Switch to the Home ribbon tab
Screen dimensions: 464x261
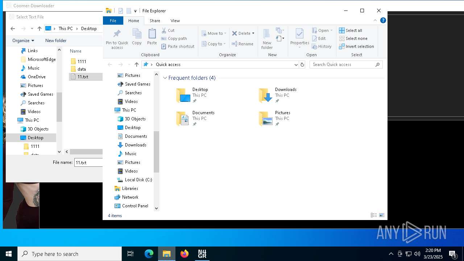[134, 21]
